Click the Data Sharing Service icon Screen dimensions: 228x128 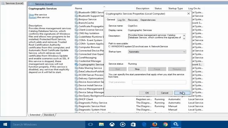[76, 68]
